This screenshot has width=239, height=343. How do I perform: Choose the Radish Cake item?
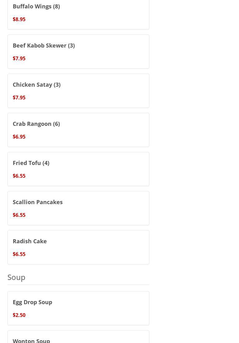pos(30,241)
